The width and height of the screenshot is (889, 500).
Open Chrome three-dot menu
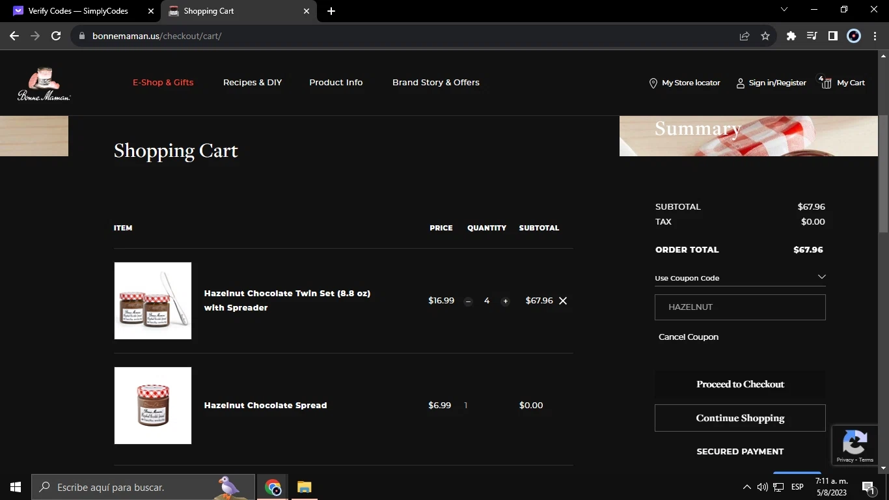tap(874, 36)
